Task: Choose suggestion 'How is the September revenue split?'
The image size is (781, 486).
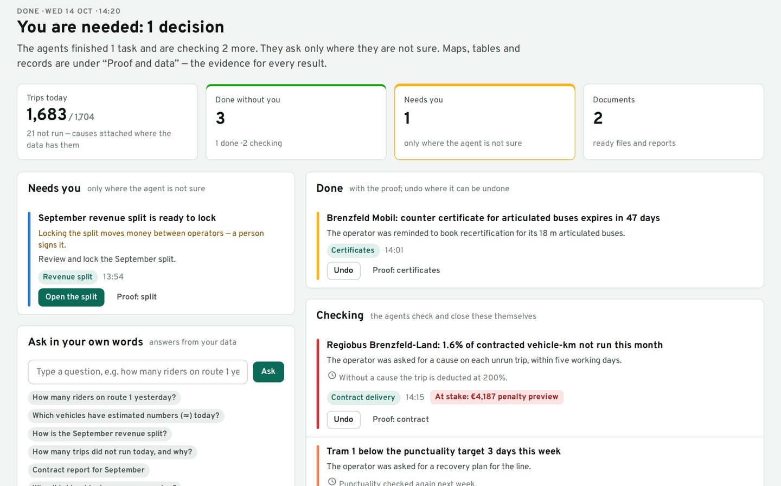Action: click(100, 434)
